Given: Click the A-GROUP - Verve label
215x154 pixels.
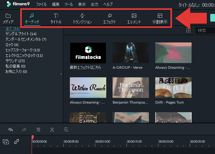Looking at the screenshot, I should coord(127,67).
